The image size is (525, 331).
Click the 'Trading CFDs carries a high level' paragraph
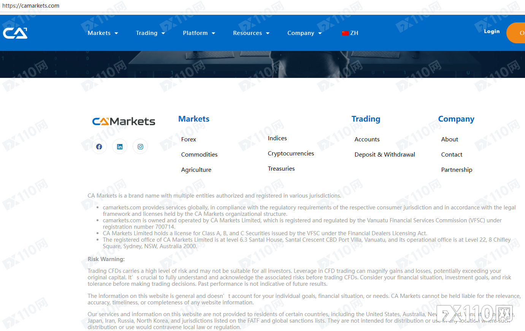[x=299, y=277]
